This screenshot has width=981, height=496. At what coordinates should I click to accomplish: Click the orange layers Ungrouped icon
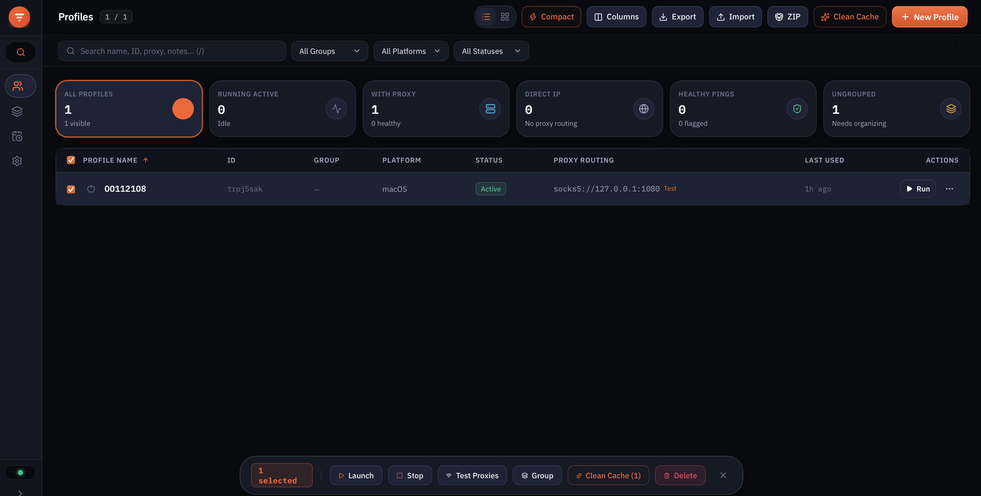[x=951, y=109]
